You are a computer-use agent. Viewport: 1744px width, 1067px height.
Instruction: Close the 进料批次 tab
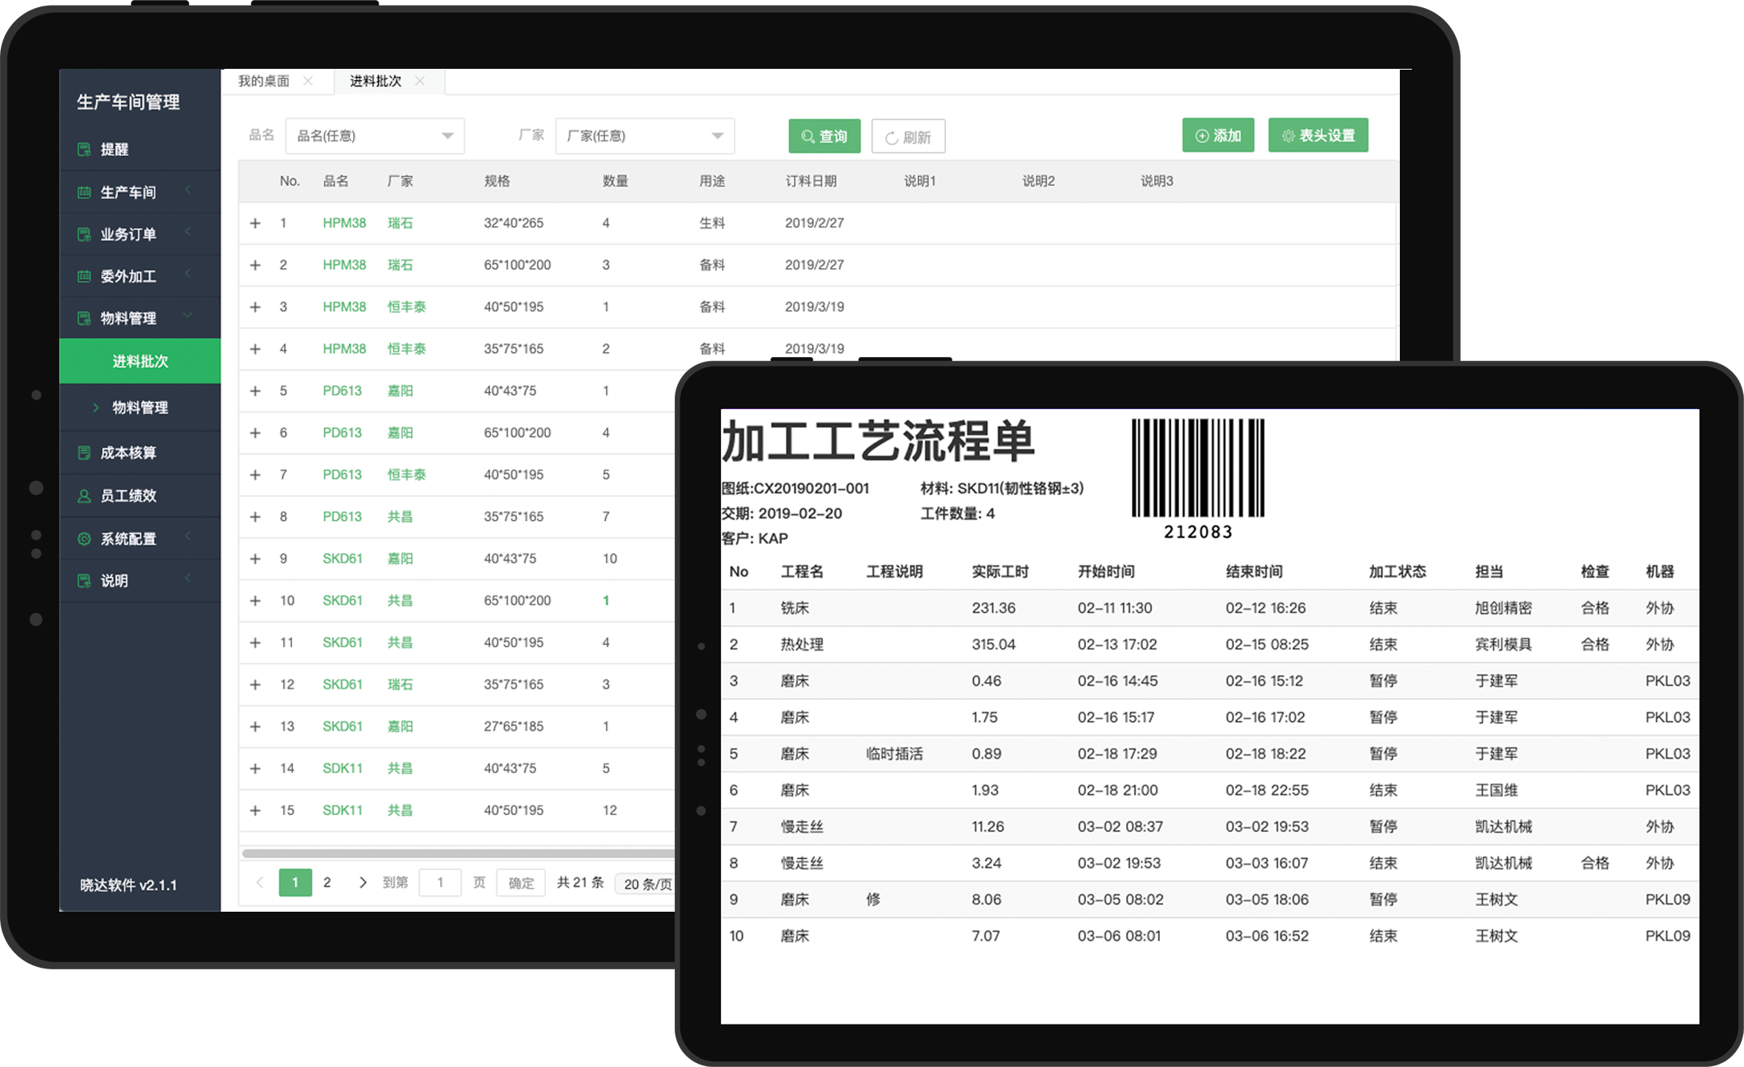tap(419, 81)
